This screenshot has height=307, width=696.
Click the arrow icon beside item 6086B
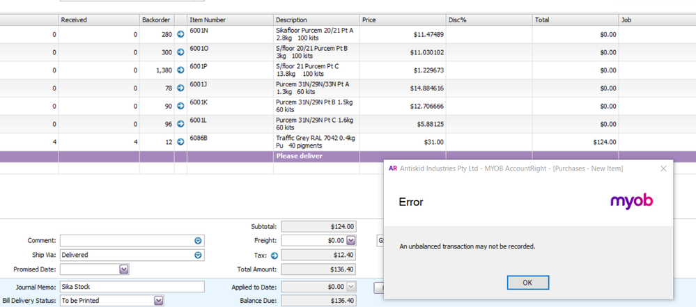click(x=180, y=142)
